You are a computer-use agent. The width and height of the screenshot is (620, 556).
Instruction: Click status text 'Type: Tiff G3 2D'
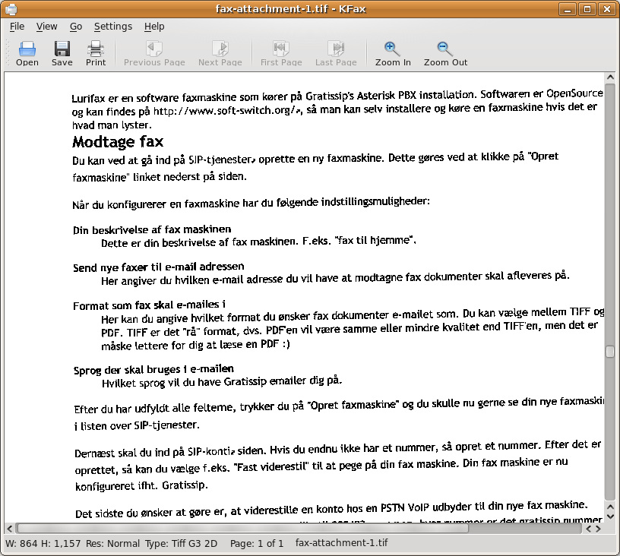pos(181,543)
